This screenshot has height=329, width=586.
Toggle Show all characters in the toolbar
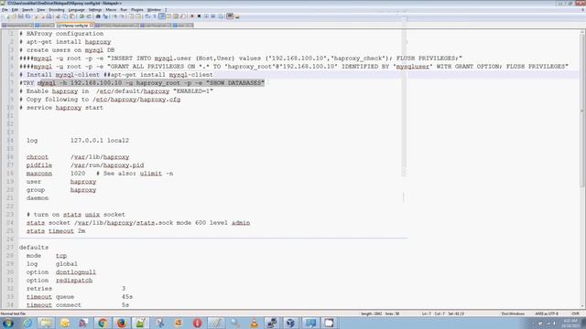[x=155, y=16]
